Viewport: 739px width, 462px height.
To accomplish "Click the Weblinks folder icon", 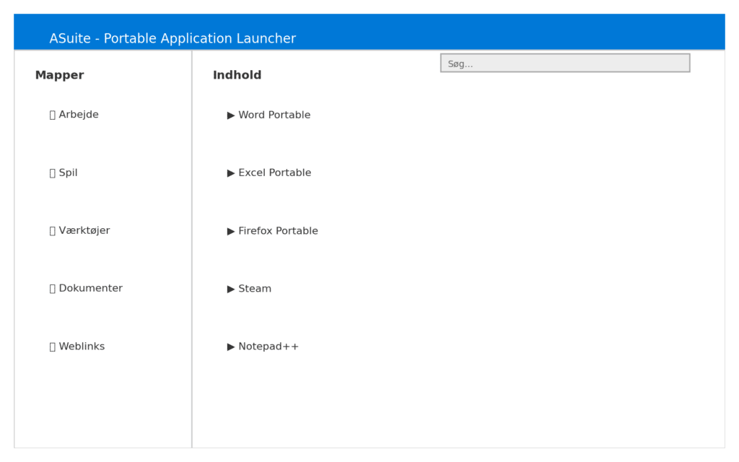I will point(52,346).
